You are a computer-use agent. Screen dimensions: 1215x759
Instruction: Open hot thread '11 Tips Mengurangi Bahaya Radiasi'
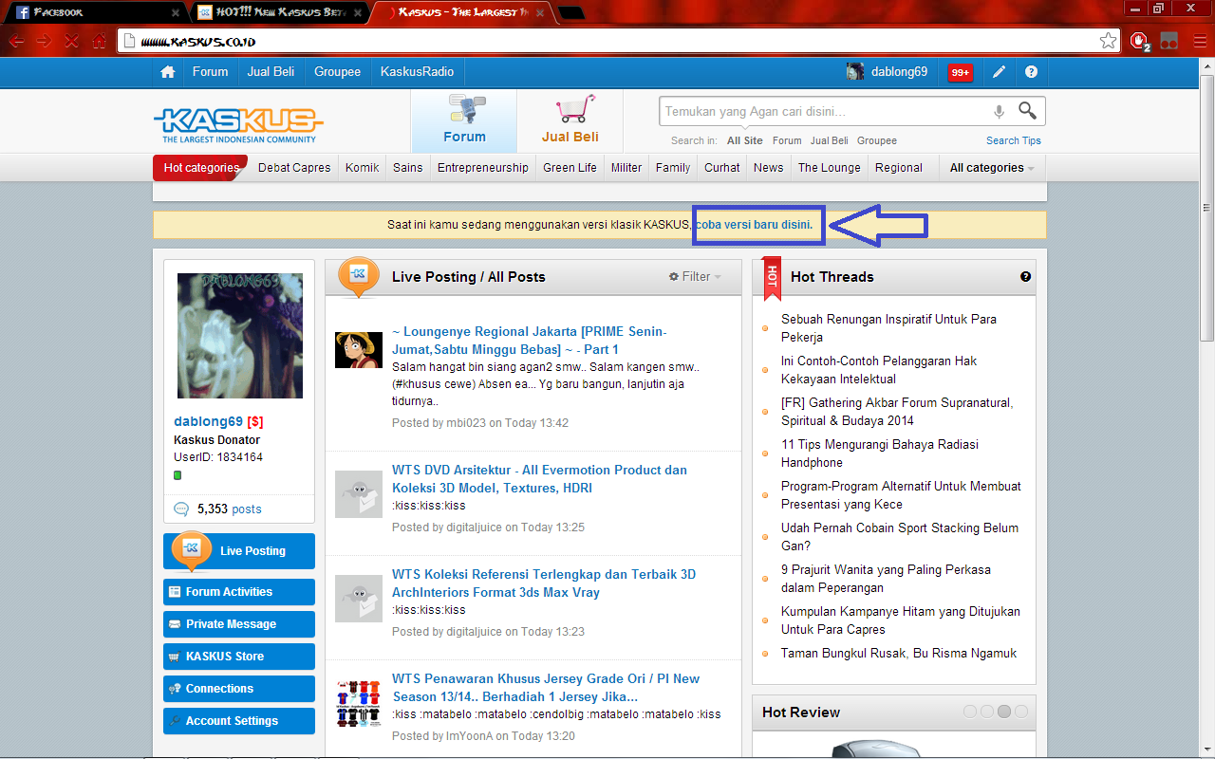click(880, 454)
